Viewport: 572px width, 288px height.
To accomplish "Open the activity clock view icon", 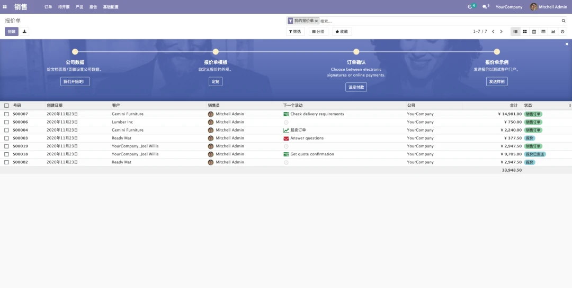I will pyautogui.click(x=562, y=32).
